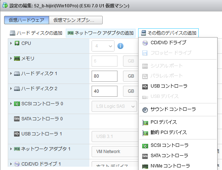This screenshot has height=170, width=222.
Task: Expand SCSI コントローラ 0 row
Action: 11,104
